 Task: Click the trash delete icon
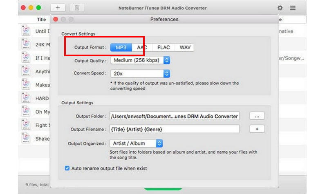(x=77, y=8)
